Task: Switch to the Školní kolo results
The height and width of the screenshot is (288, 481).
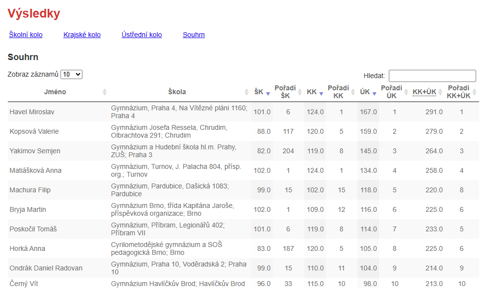Action: pos(26,35)
